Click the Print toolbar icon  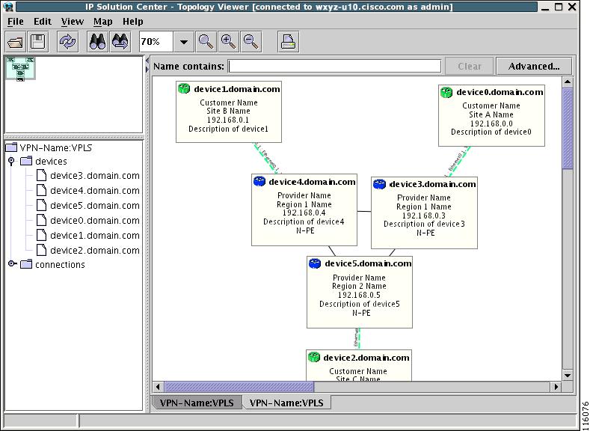coord(289,41)
